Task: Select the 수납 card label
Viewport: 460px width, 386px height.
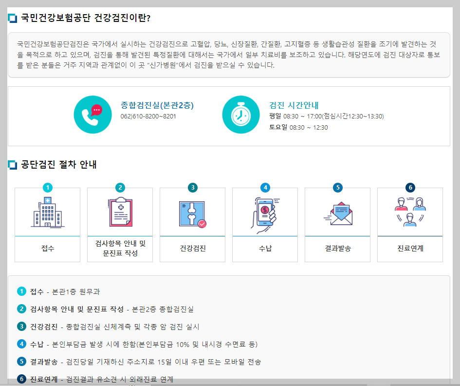Action: tap(265, 249)
